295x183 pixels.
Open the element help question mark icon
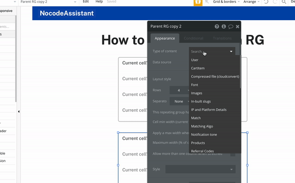[x=217, y=27]
